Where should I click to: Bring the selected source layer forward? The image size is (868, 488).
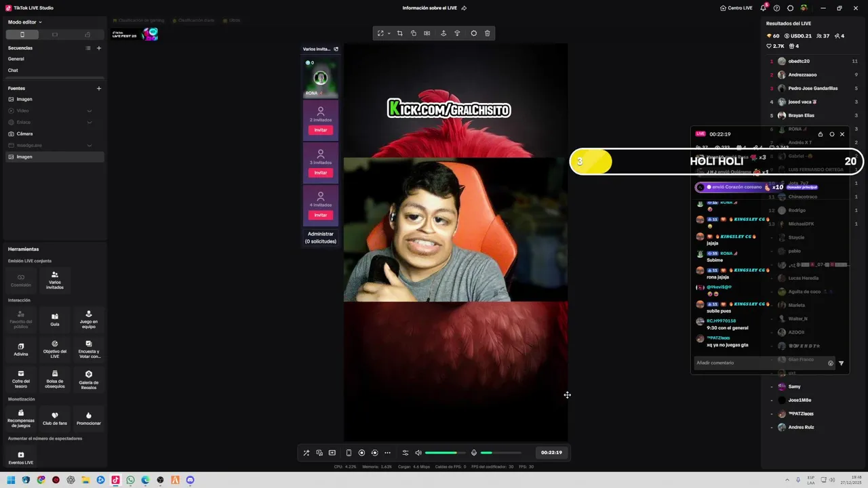pos(443,33)
